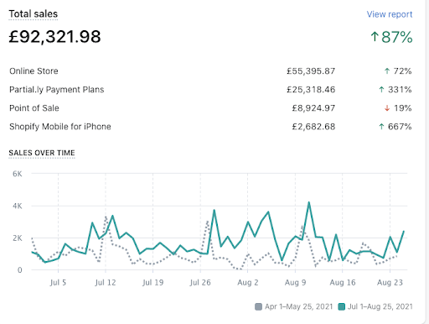Click the Total sales heading

pos(33,13)
